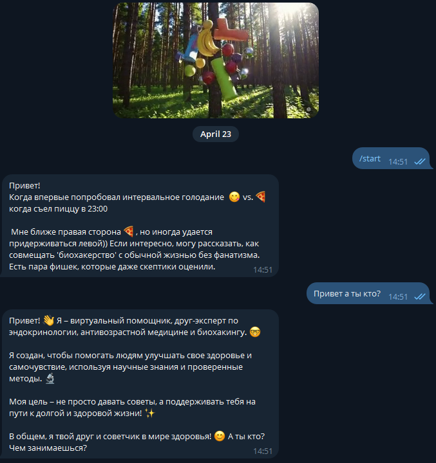Click 14:51 timestamp on virtual assistant reply
Image resolution: width=436 pixels, height=463 pixels.
[263, 451]
